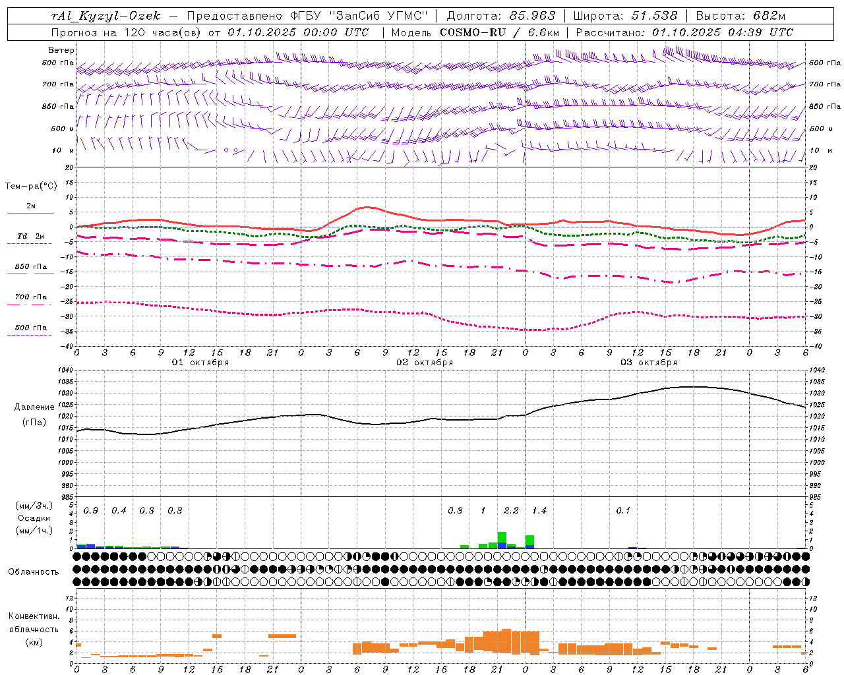Click the Тем-ра(°C) axis label
Screen dimensions: 844x675
(x=31, y=187)
